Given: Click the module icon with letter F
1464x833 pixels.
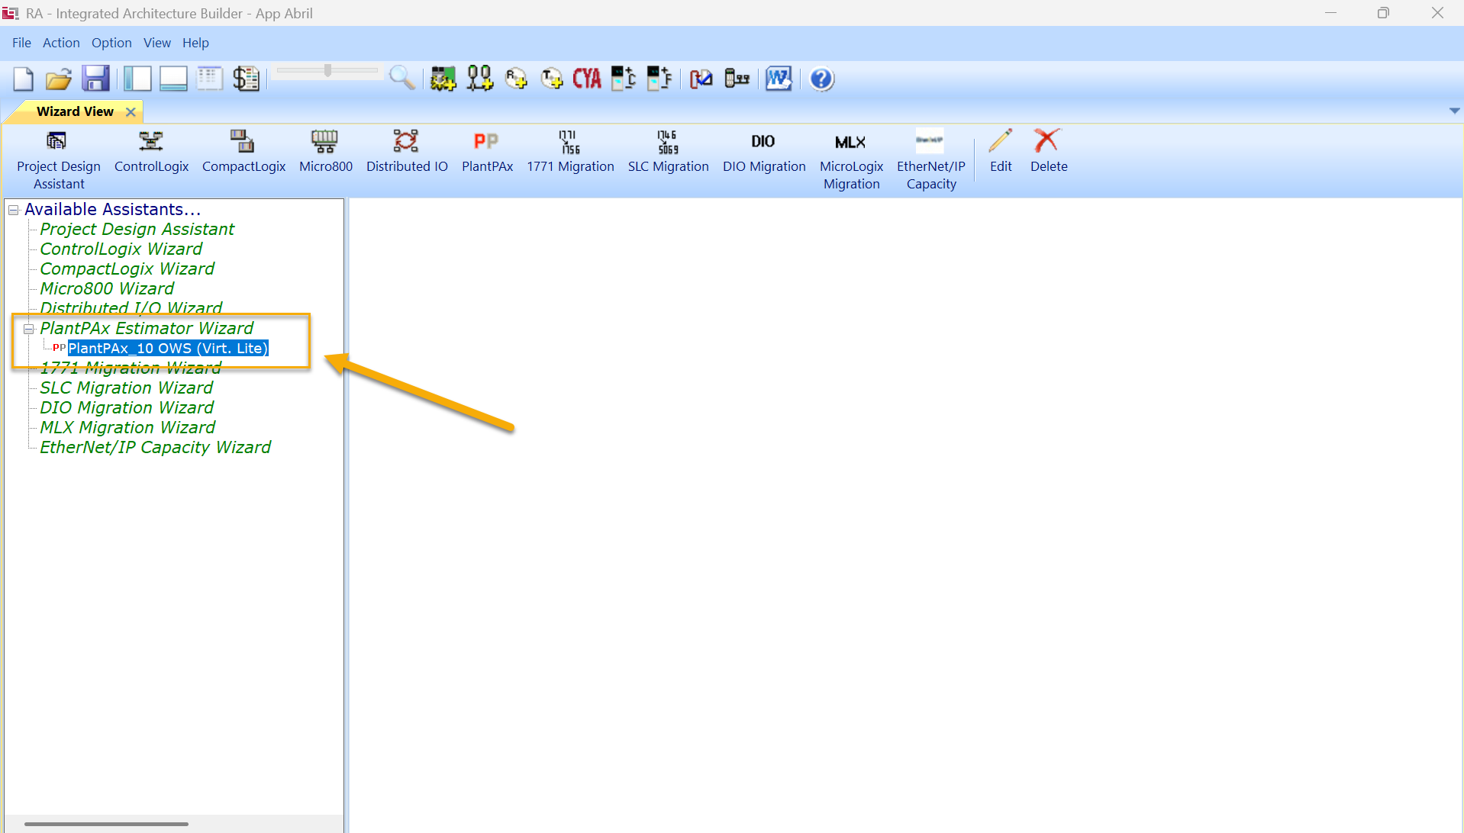Looking at the screenshot, I should (x=659, y=79).
